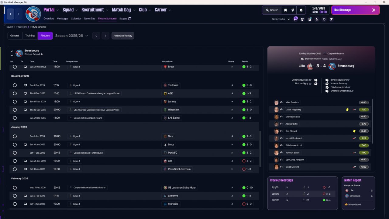The height and width of the screenshot is (219, 389).
Task: Expand the Squad menu dropdown
Action: (x=77, y=10)
